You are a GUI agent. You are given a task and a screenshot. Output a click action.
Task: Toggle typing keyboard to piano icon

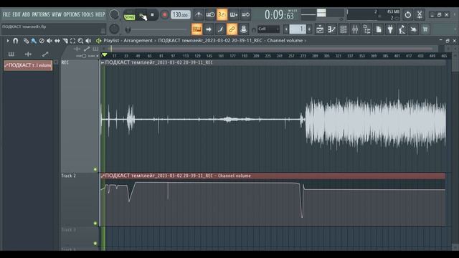(197, 29)
